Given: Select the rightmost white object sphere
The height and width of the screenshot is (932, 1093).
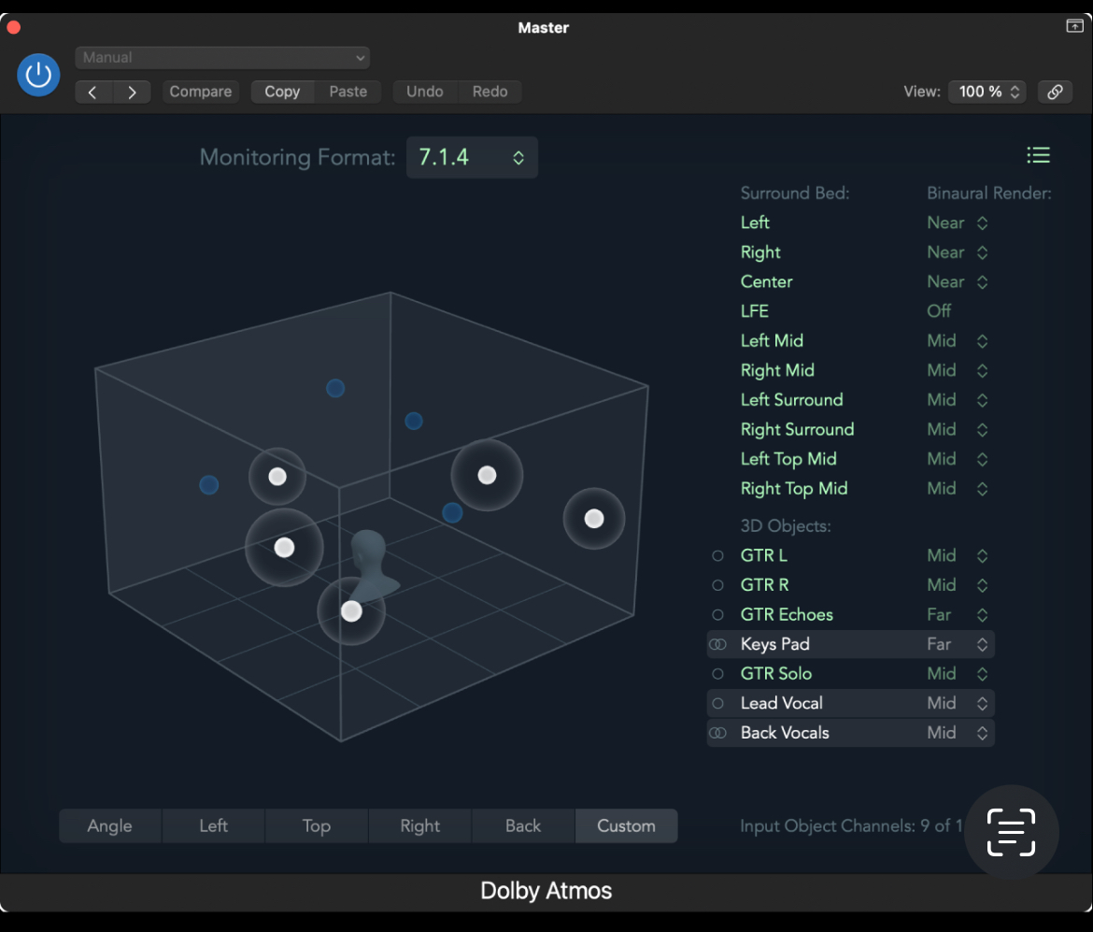Looking at the screenshot, I should pos(594,518).
